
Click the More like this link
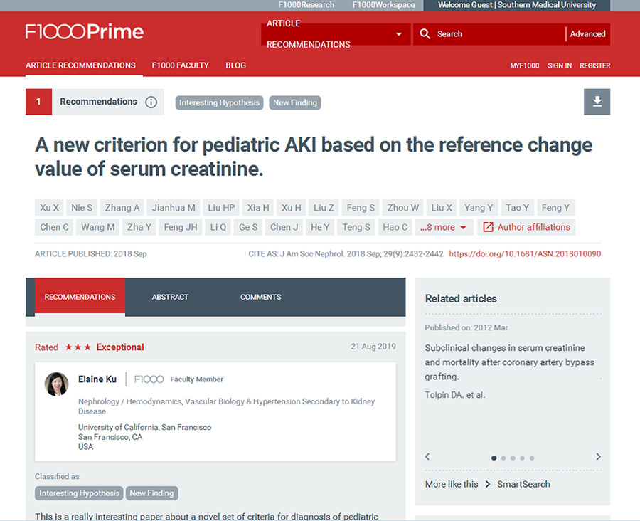click(x=452, y=484)
